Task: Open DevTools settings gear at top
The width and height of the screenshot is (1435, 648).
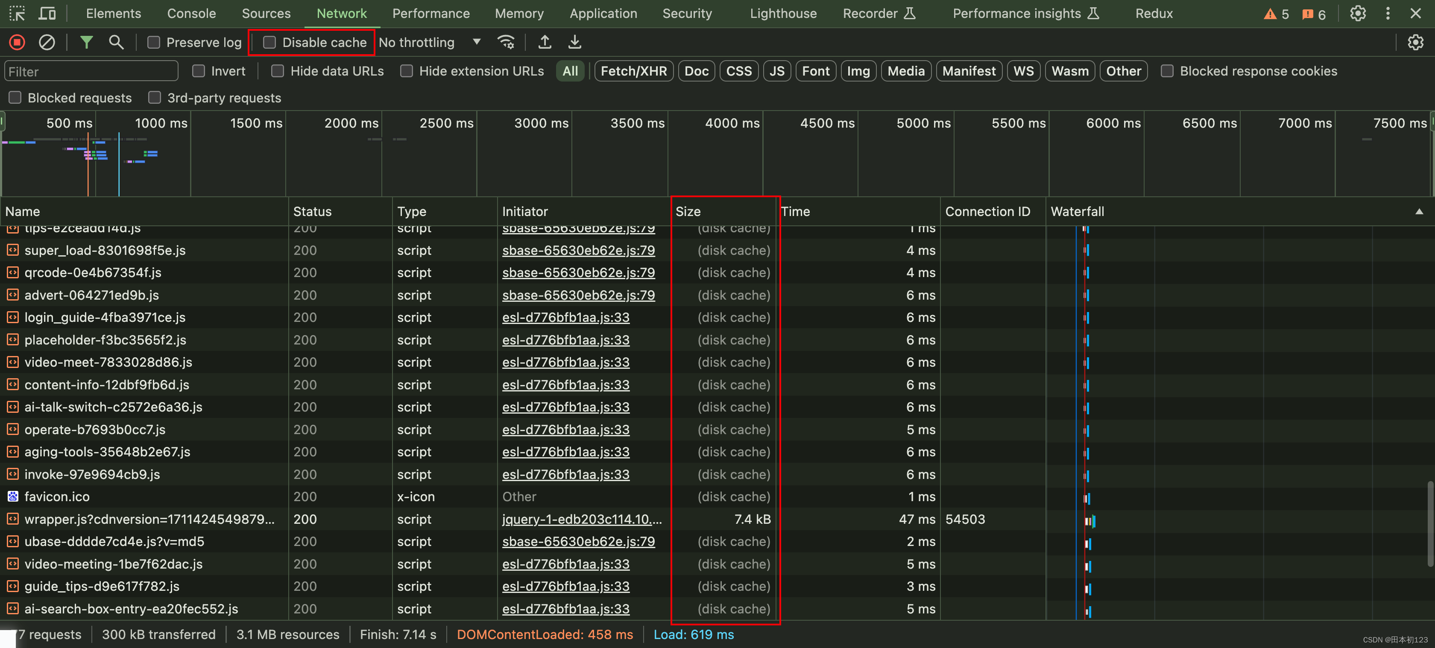Action: click(1358, 13)
